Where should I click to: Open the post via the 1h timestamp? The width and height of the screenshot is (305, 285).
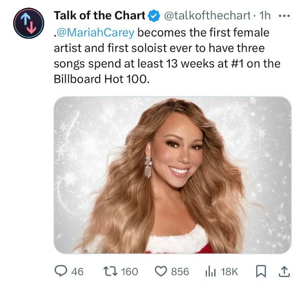[x=265, y=16]
